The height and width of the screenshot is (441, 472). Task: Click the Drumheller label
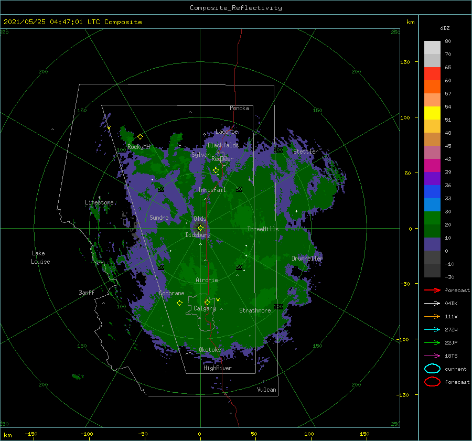tap(307, 259)
